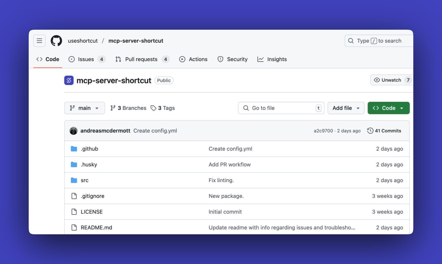Open the Add PR workflow commit
This screenshot has height=264, width=442.
(x=230, y=164)
